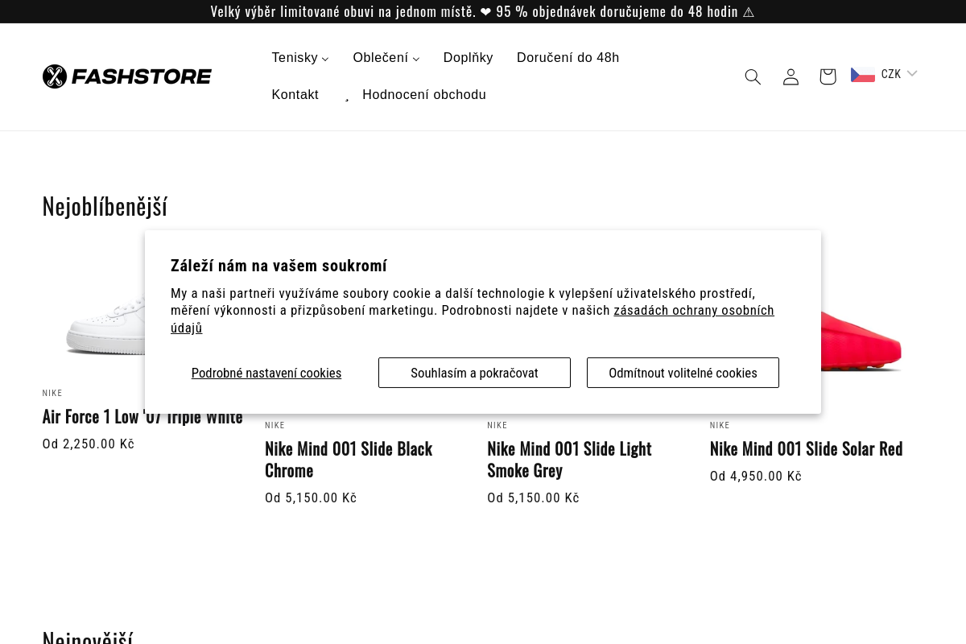The image size is (966, 644).
Task: Go to Doručení do 48h page
Action: pyautogui.click(x=568, y=58)
